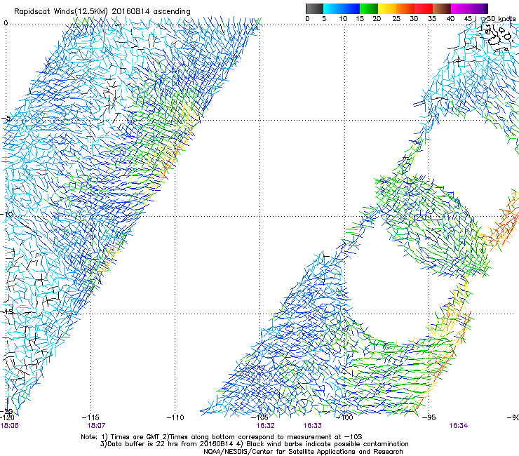
Task: Click the '-110' longitude axis label
Action: pos(175,417)
